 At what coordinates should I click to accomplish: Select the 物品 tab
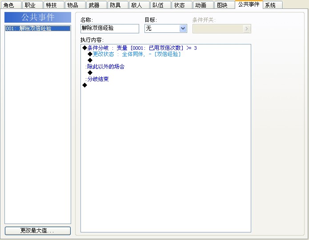click(x=75, y=5)
